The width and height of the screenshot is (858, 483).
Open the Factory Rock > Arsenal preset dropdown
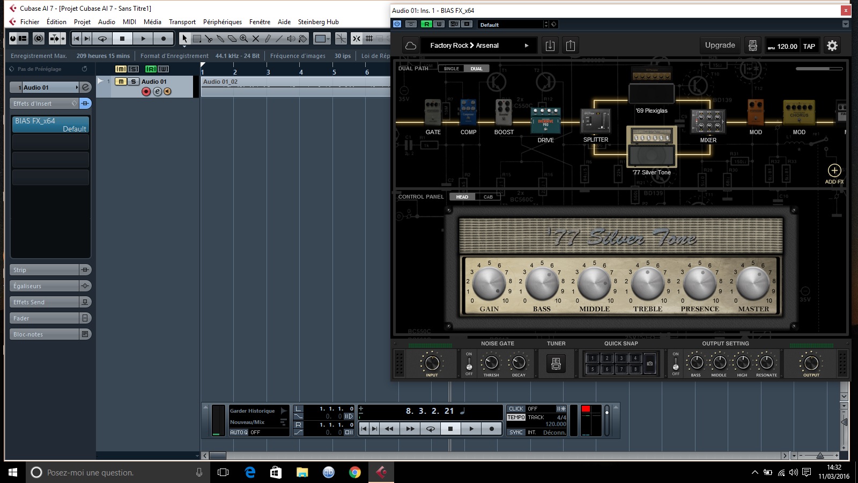(x=479, y=46)
